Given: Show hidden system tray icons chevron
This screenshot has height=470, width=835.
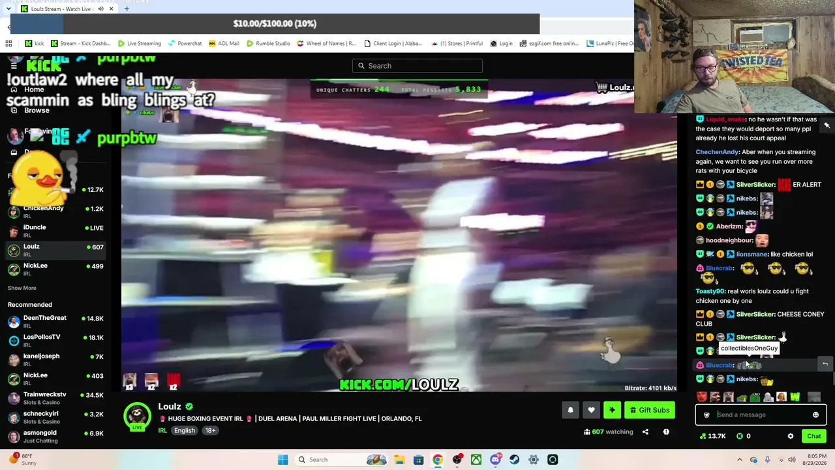Looking at the screenshot, I should coord(741,460).
